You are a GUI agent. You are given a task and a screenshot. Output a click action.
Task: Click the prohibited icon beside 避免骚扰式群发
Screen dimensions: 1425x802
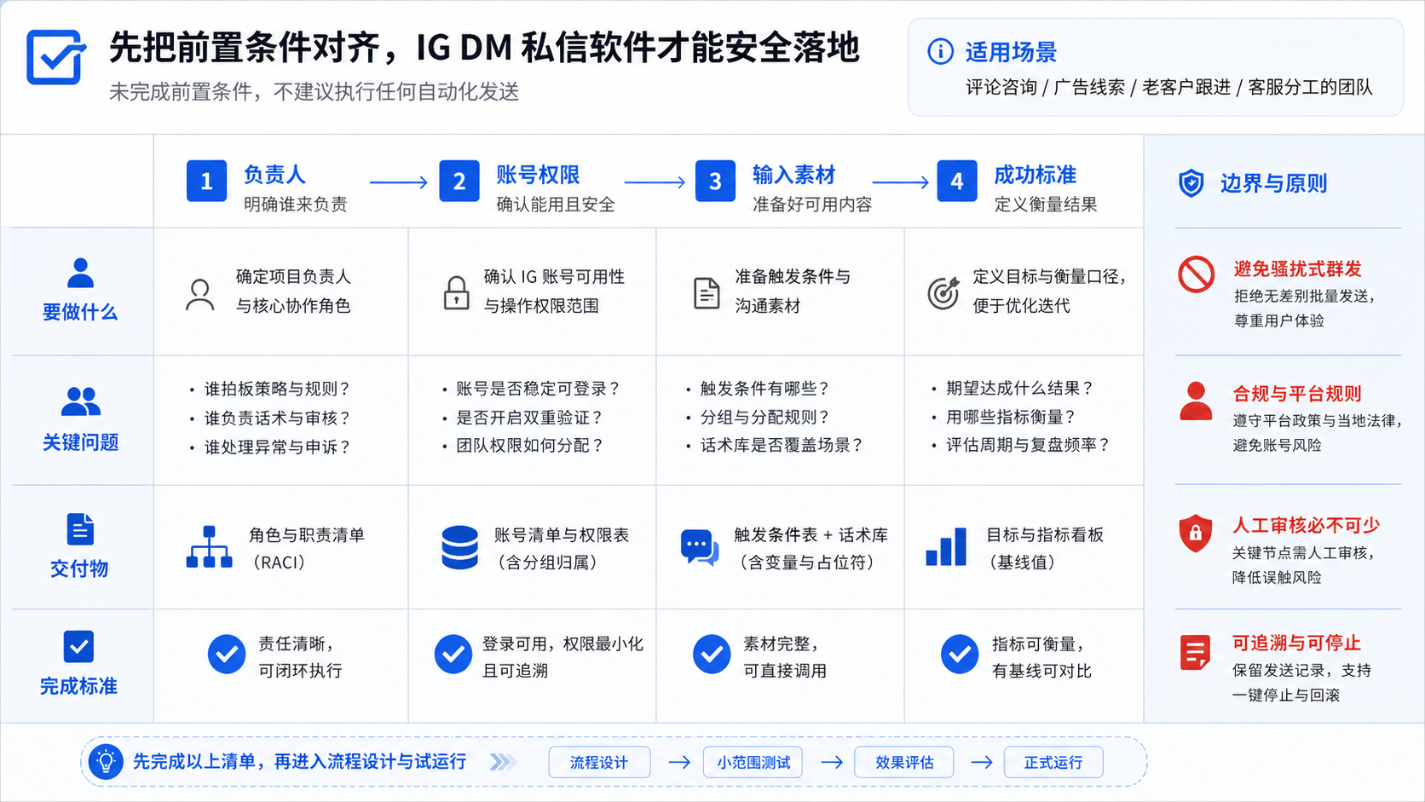[1196, 274]
